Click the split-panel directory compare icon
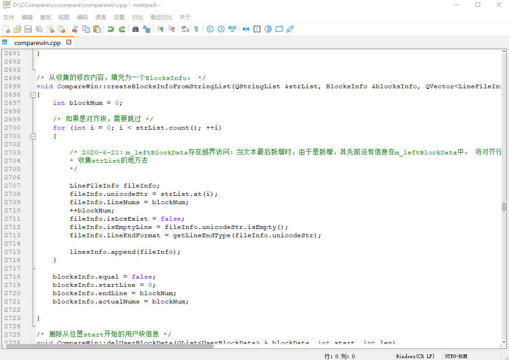 tap(257, 29)
